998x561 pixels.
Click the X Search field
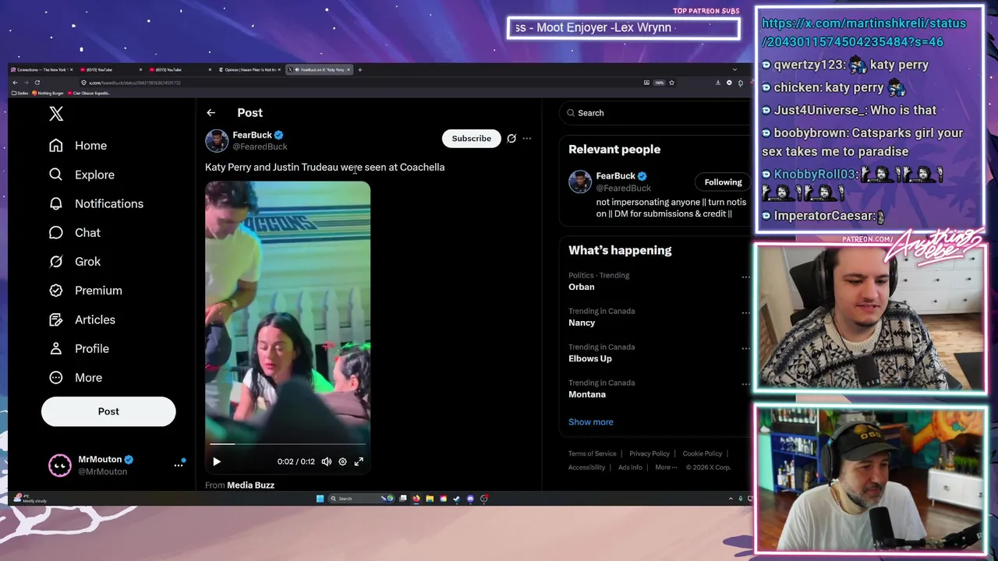(x=655, y=113)
